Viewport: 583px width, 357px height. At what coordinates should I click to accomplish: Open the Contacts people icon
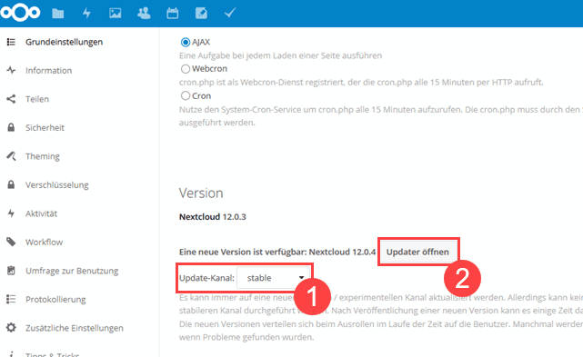pos(144,14)
